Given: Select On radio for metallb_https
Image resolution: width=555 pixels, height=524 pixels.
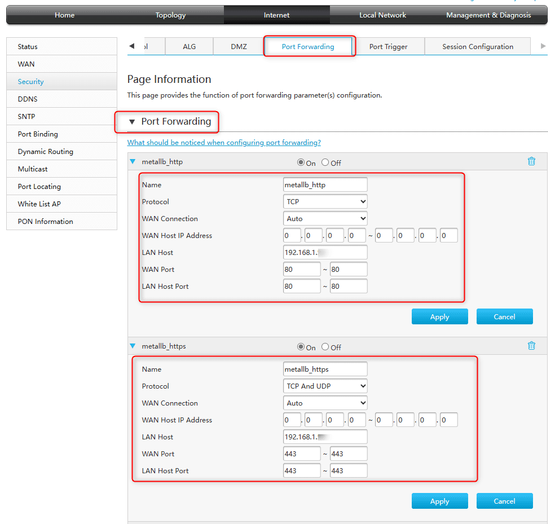Looking at the screenshot, I should (301, 347).
